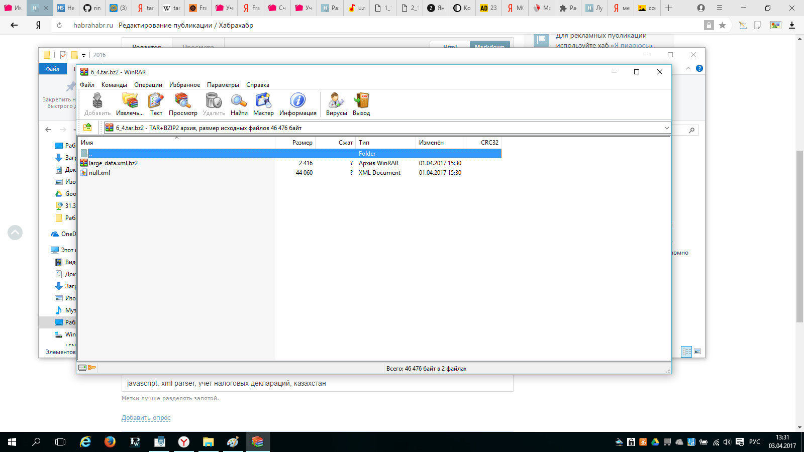Open a new browser tab
The image size is (804, 452).
tap(668, 8)
